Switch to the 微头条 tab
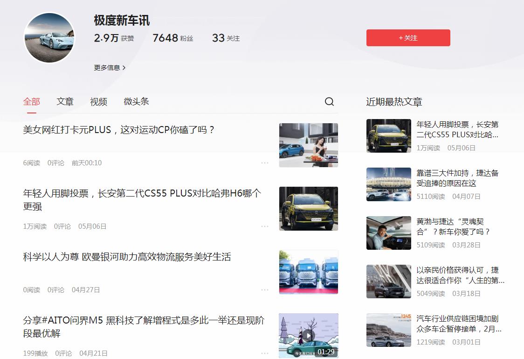This screenshot has width=524, height=359. 136,102
